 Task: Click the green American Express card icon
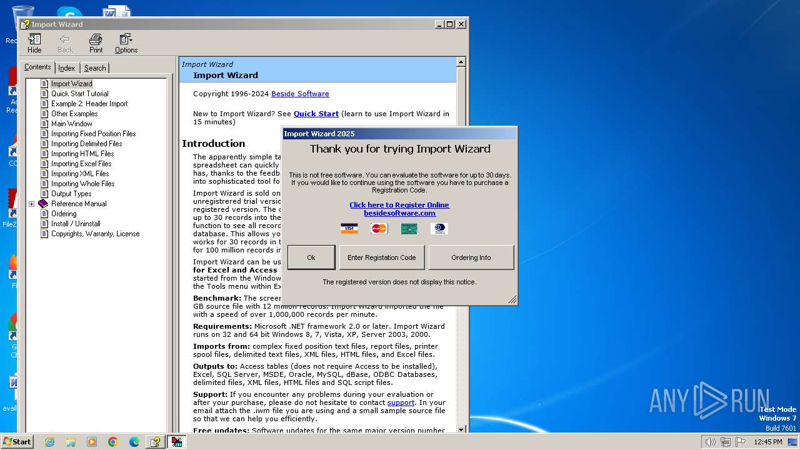tap(409, 229)
